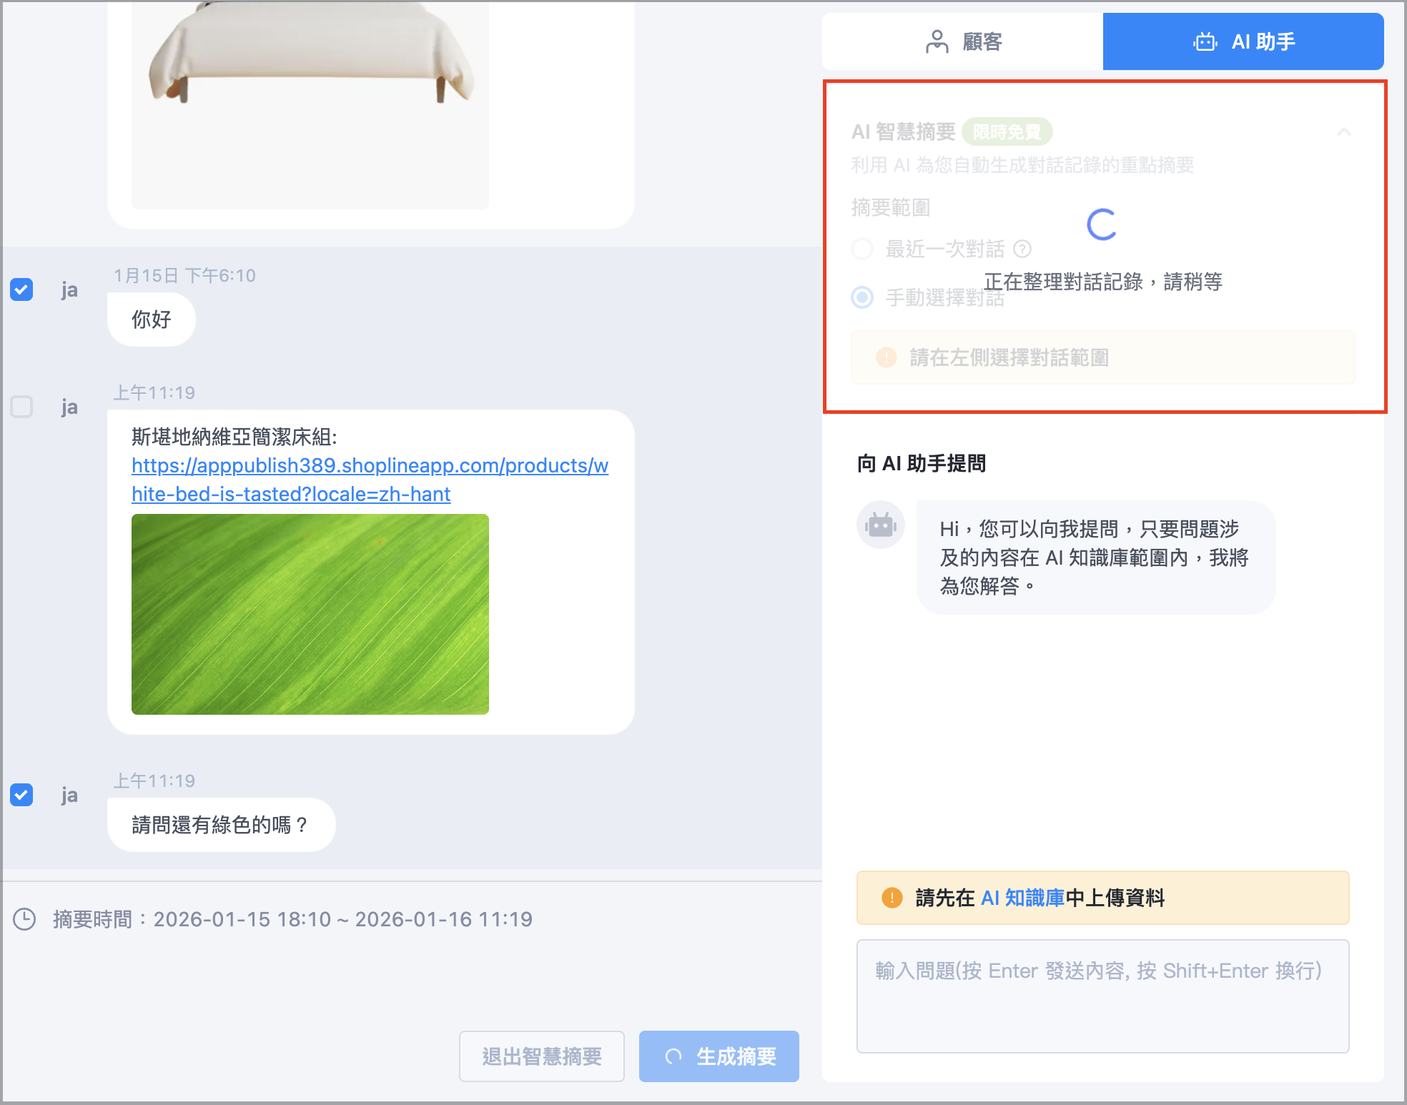1407x1105 pixels.
Task: Click the 限時免費 badge
Action: pyautogui.click(x=1007, y=132)
